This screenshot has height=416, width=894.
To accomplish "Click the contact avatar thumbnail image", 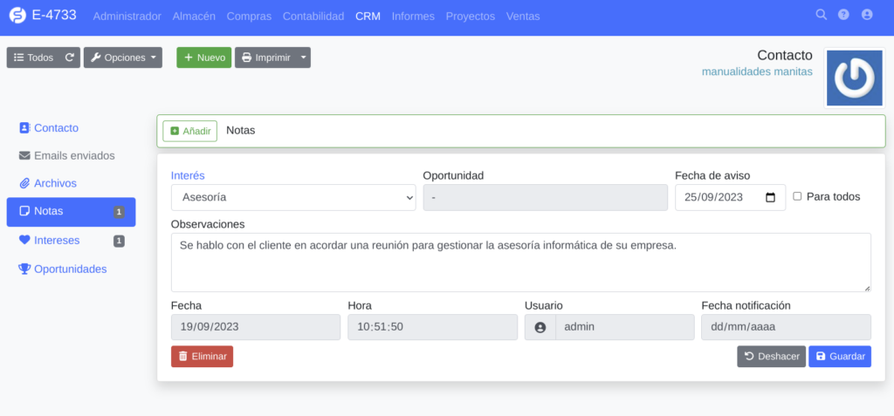I will [854, 78].
